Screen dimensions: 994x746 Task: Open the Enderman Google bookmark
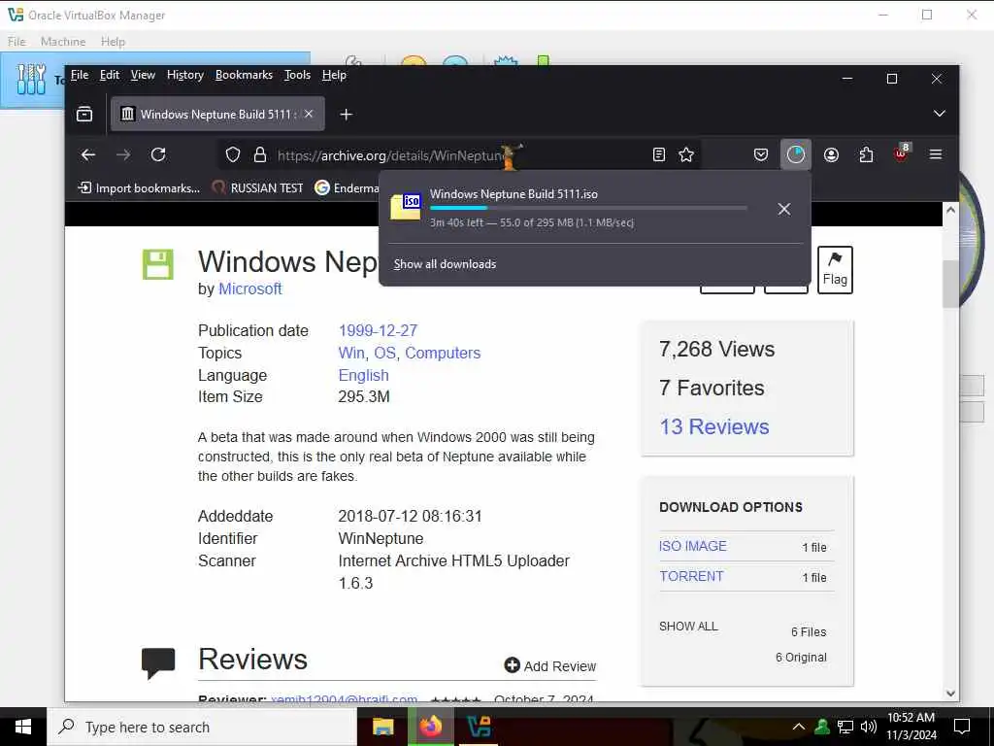pyautogui.click(x=347, y=187)
